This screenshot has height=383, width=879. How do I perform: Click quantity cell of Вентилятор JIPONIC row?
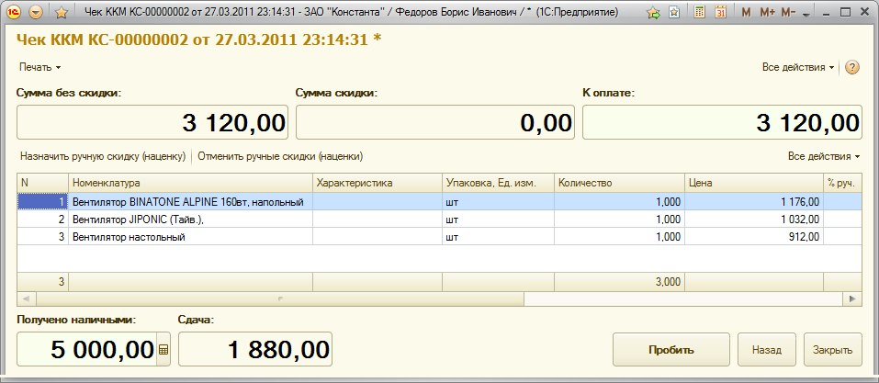tap(619, 220)
